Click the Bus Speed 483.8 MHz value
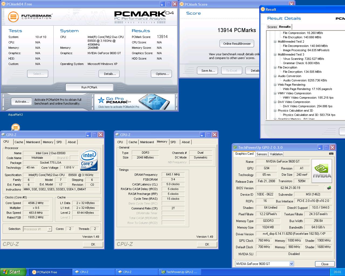 tap(36, 213)
